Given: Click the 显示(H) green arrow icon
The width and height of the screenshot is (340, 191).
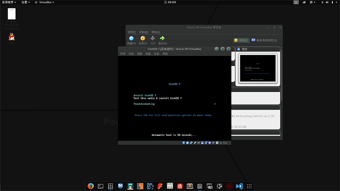Looking at the screenshot, I should point(162,38).
